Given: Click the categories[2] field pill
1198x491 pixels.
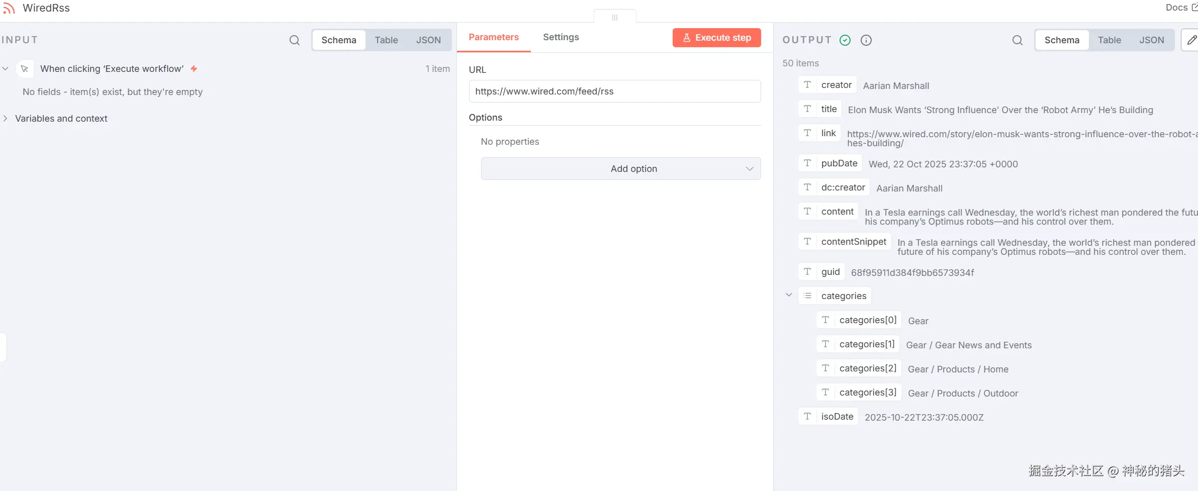Looking at the screenshot, I should tap(859, 368).
